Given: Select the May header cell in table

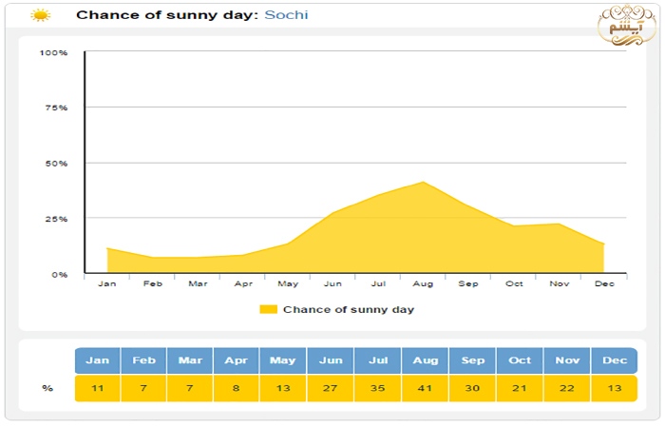Looking at the screenshot, I should pyautogui.click(x=283, y=360).
